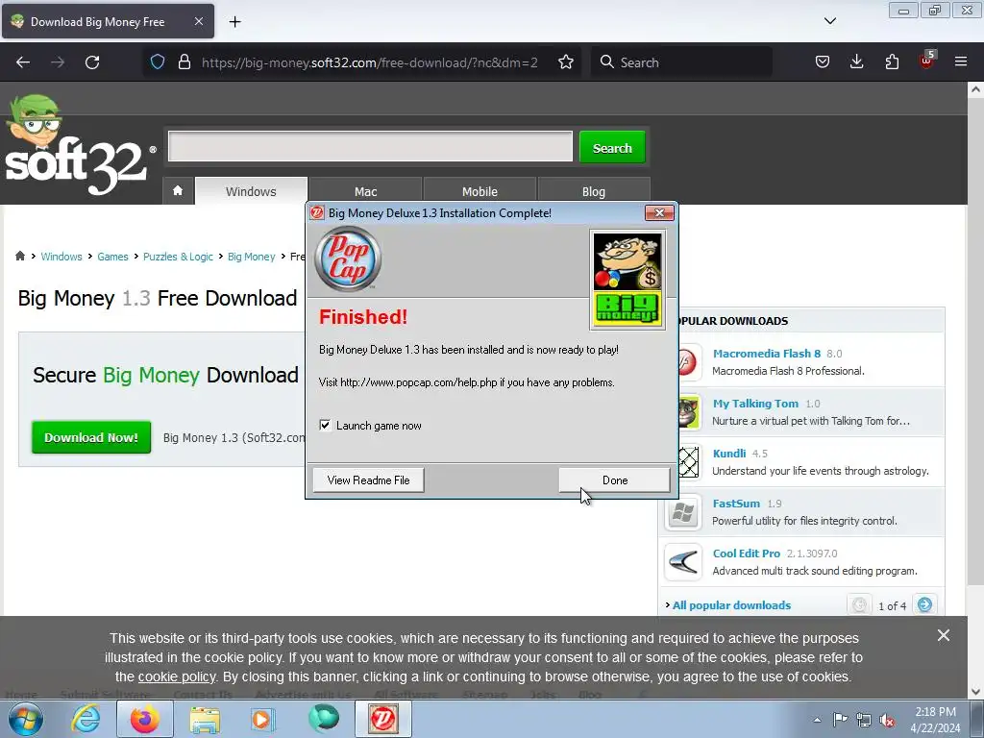Open the Firefox hamburger menu
984x738 pixels.
click(x=961, y=62)
